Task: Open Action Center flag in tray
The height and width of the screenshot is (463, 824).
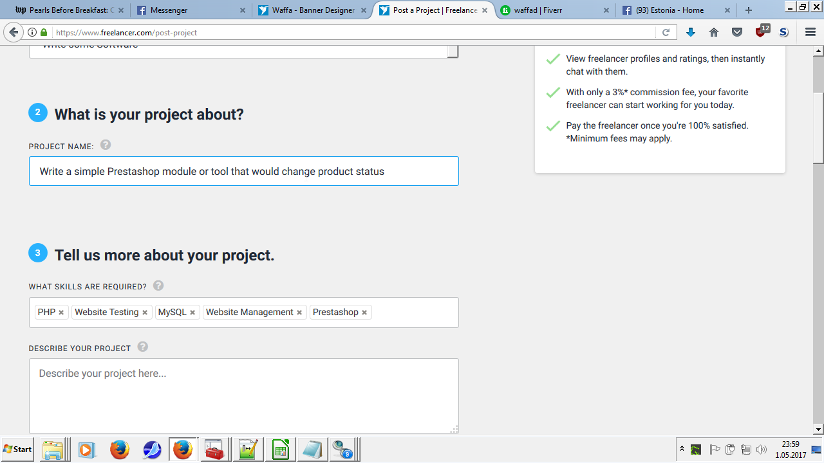Action: coord(715,449)
